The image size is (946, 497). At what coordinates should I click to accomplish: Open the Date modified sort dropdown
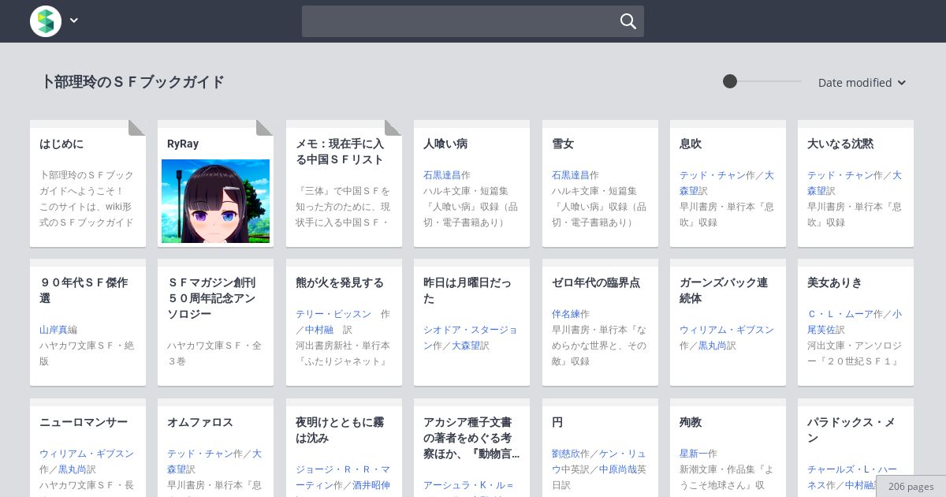pos(862,83)
